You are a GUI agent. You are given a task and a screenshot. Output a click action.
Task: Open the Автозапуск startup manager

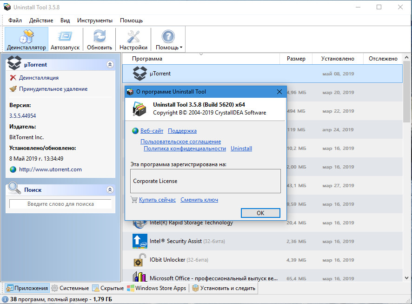[65, 40]
